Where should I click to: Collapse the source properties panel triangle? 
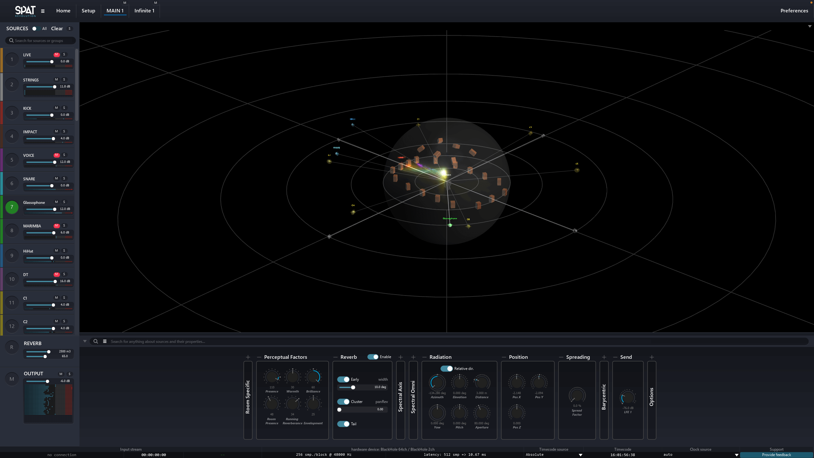pyautogui.click(x=85, y=341)
